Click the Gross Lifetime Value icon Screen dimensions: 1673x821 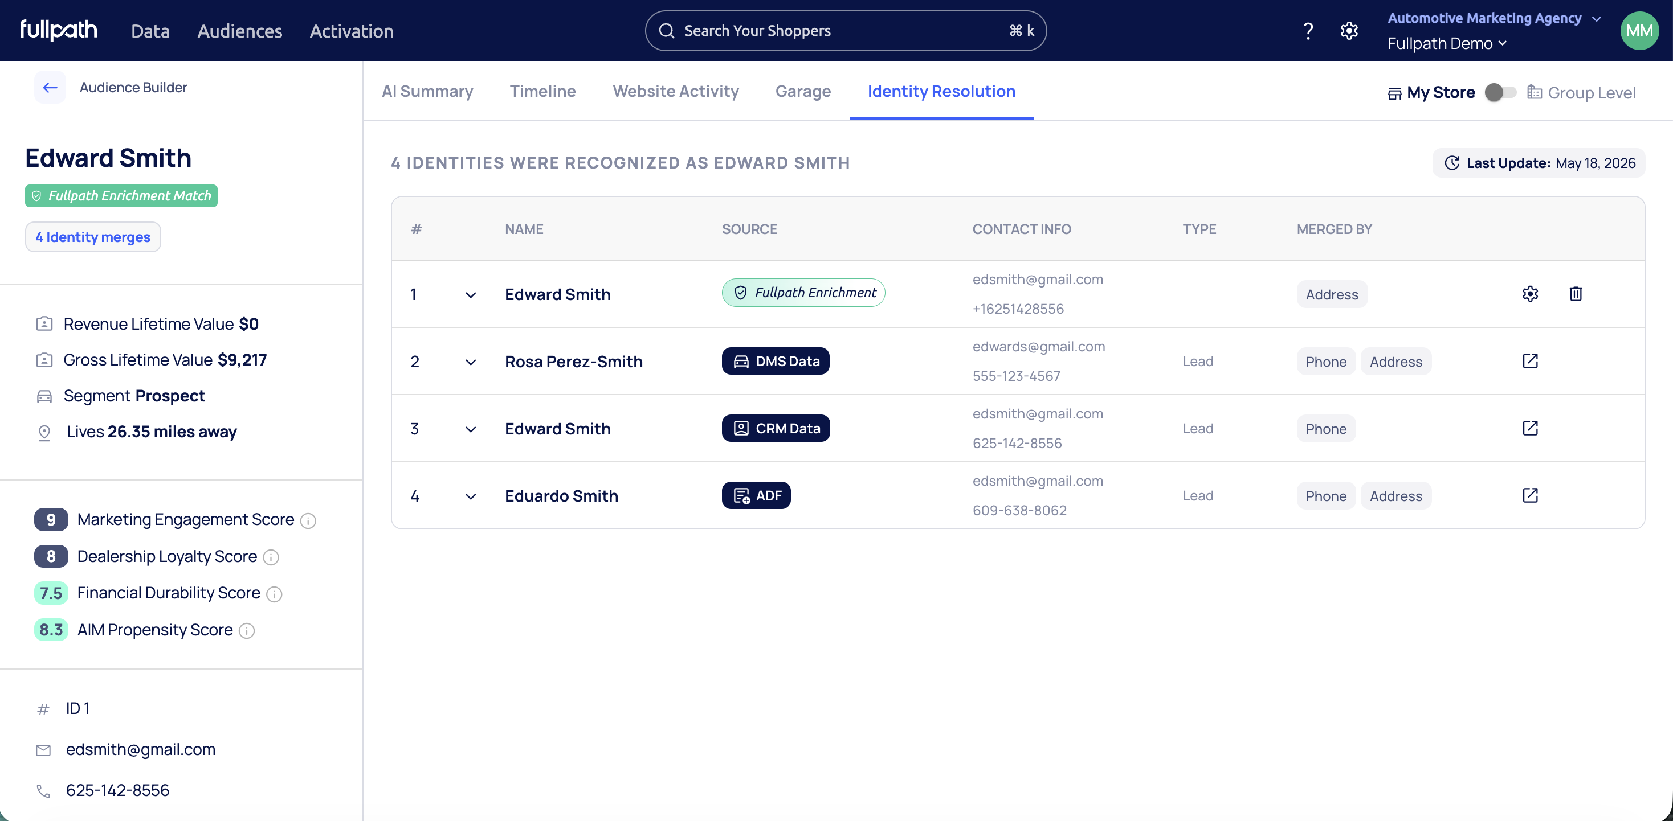(x=44, y=360)
